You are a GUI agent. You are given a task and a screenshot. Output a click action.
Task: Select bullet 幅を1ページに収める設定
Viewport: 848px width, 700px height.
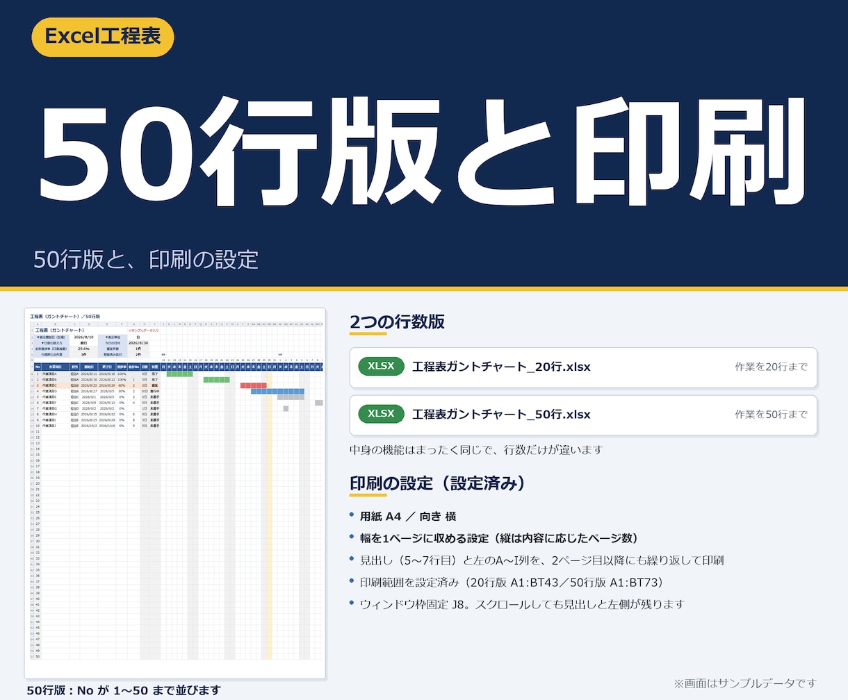coord(499,538)
